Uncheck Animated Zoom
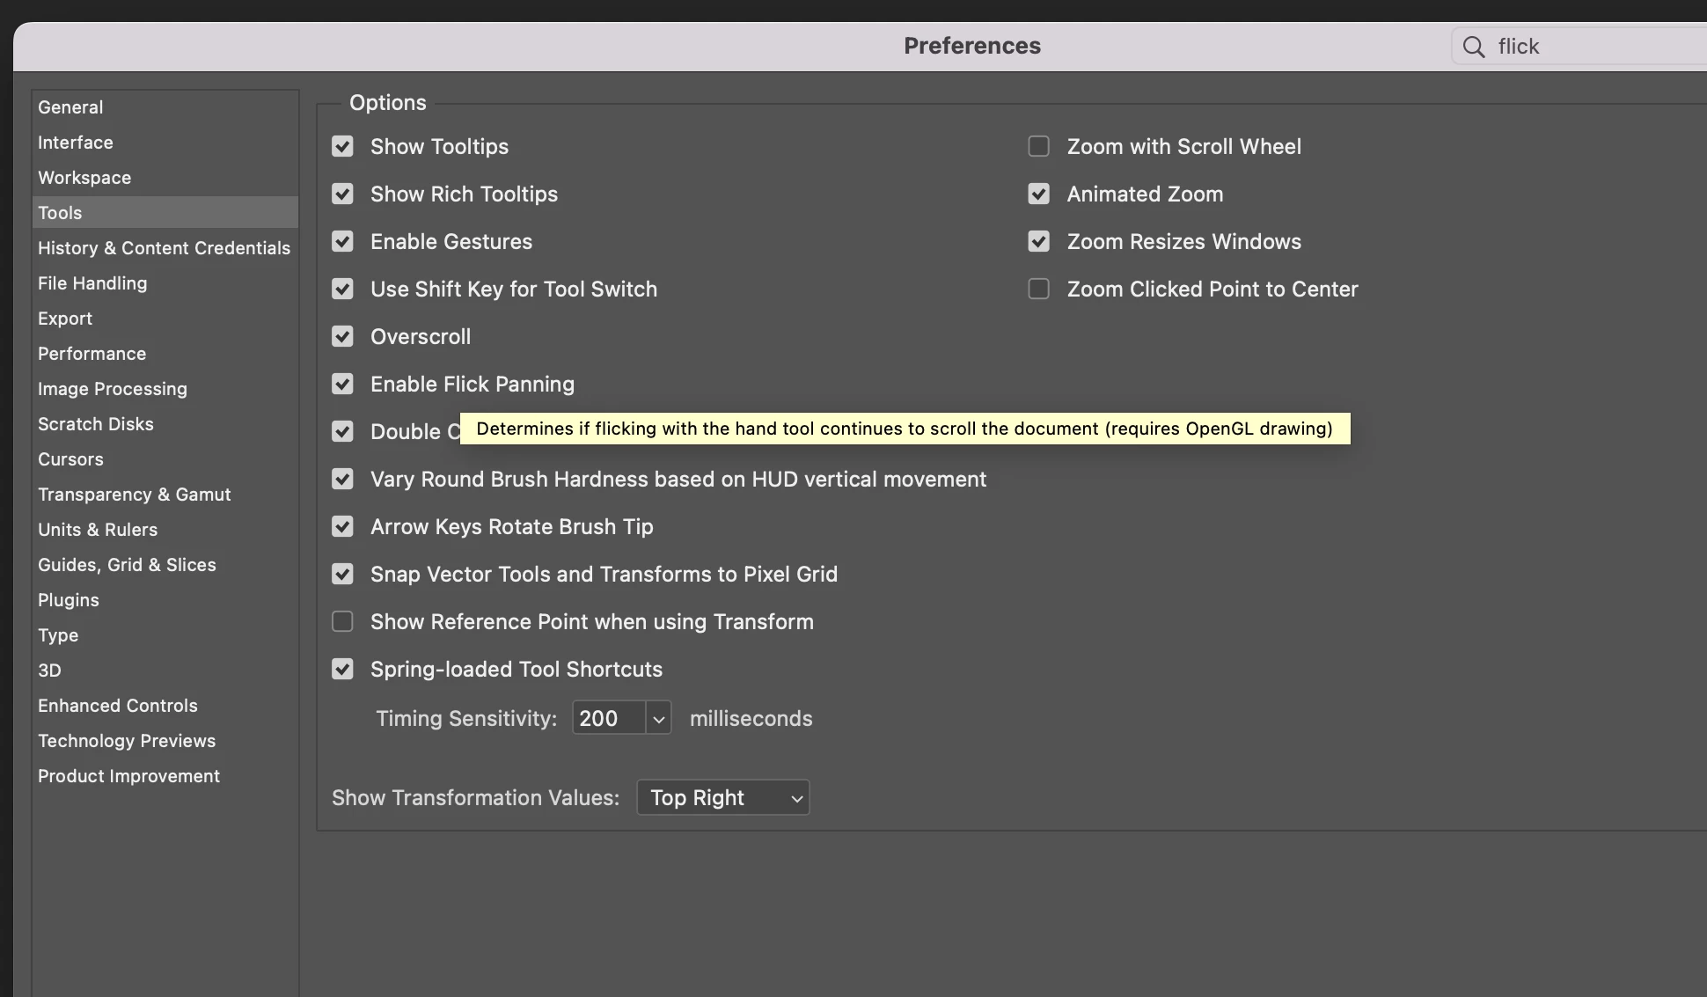The width and height of the screenshot is (1707, 997). 1039,194
